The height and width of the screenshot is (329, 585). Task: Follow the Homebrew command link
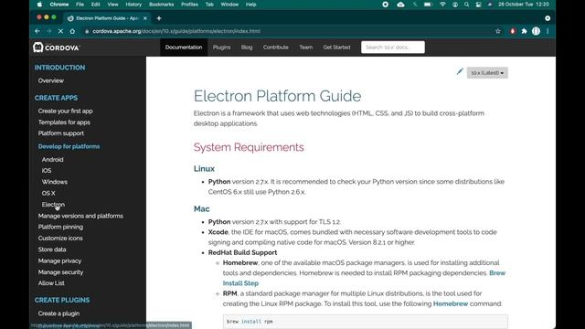tap(451, 303)
